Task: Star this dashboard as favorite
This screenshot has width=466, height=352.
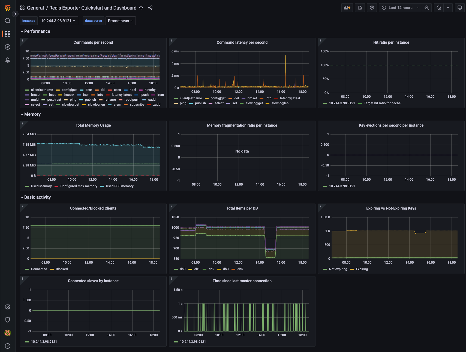Action: 141,8
